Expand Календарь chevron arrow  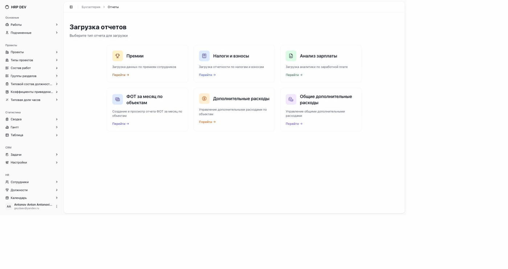tap(57, 198)
